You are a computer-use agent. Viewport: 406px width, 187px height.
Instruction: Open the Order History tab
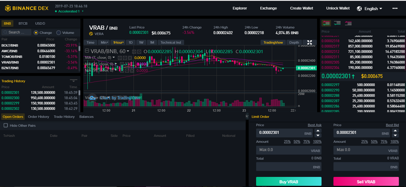[38, 117]
